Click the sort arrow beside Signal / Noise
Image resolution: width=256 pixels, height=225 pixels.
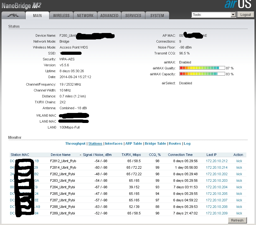coord(81,155)
